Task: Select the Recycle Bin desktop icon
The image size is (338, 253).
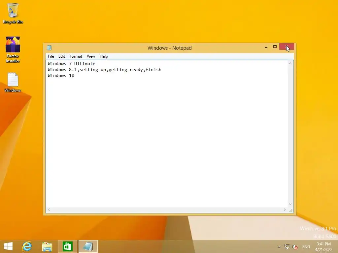Action: [x=13, y=14]
